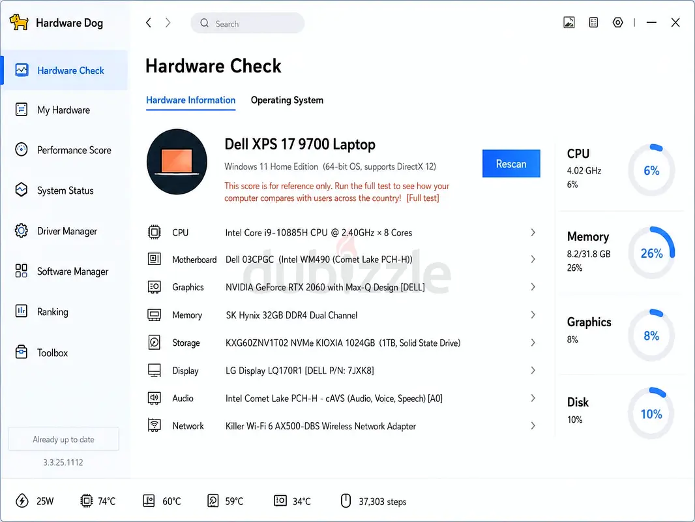Click the laptop device picture
This screenshot has width=695, height=522.
177,161
